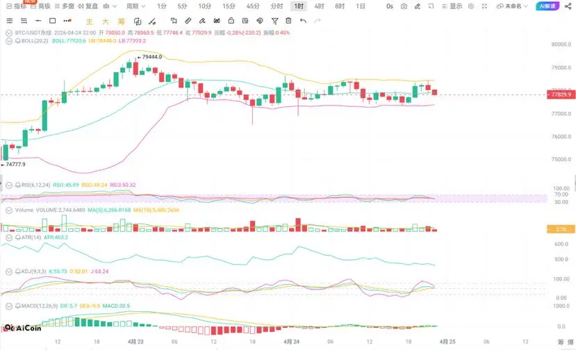Click the save drawing template icon

coord(245,21)
